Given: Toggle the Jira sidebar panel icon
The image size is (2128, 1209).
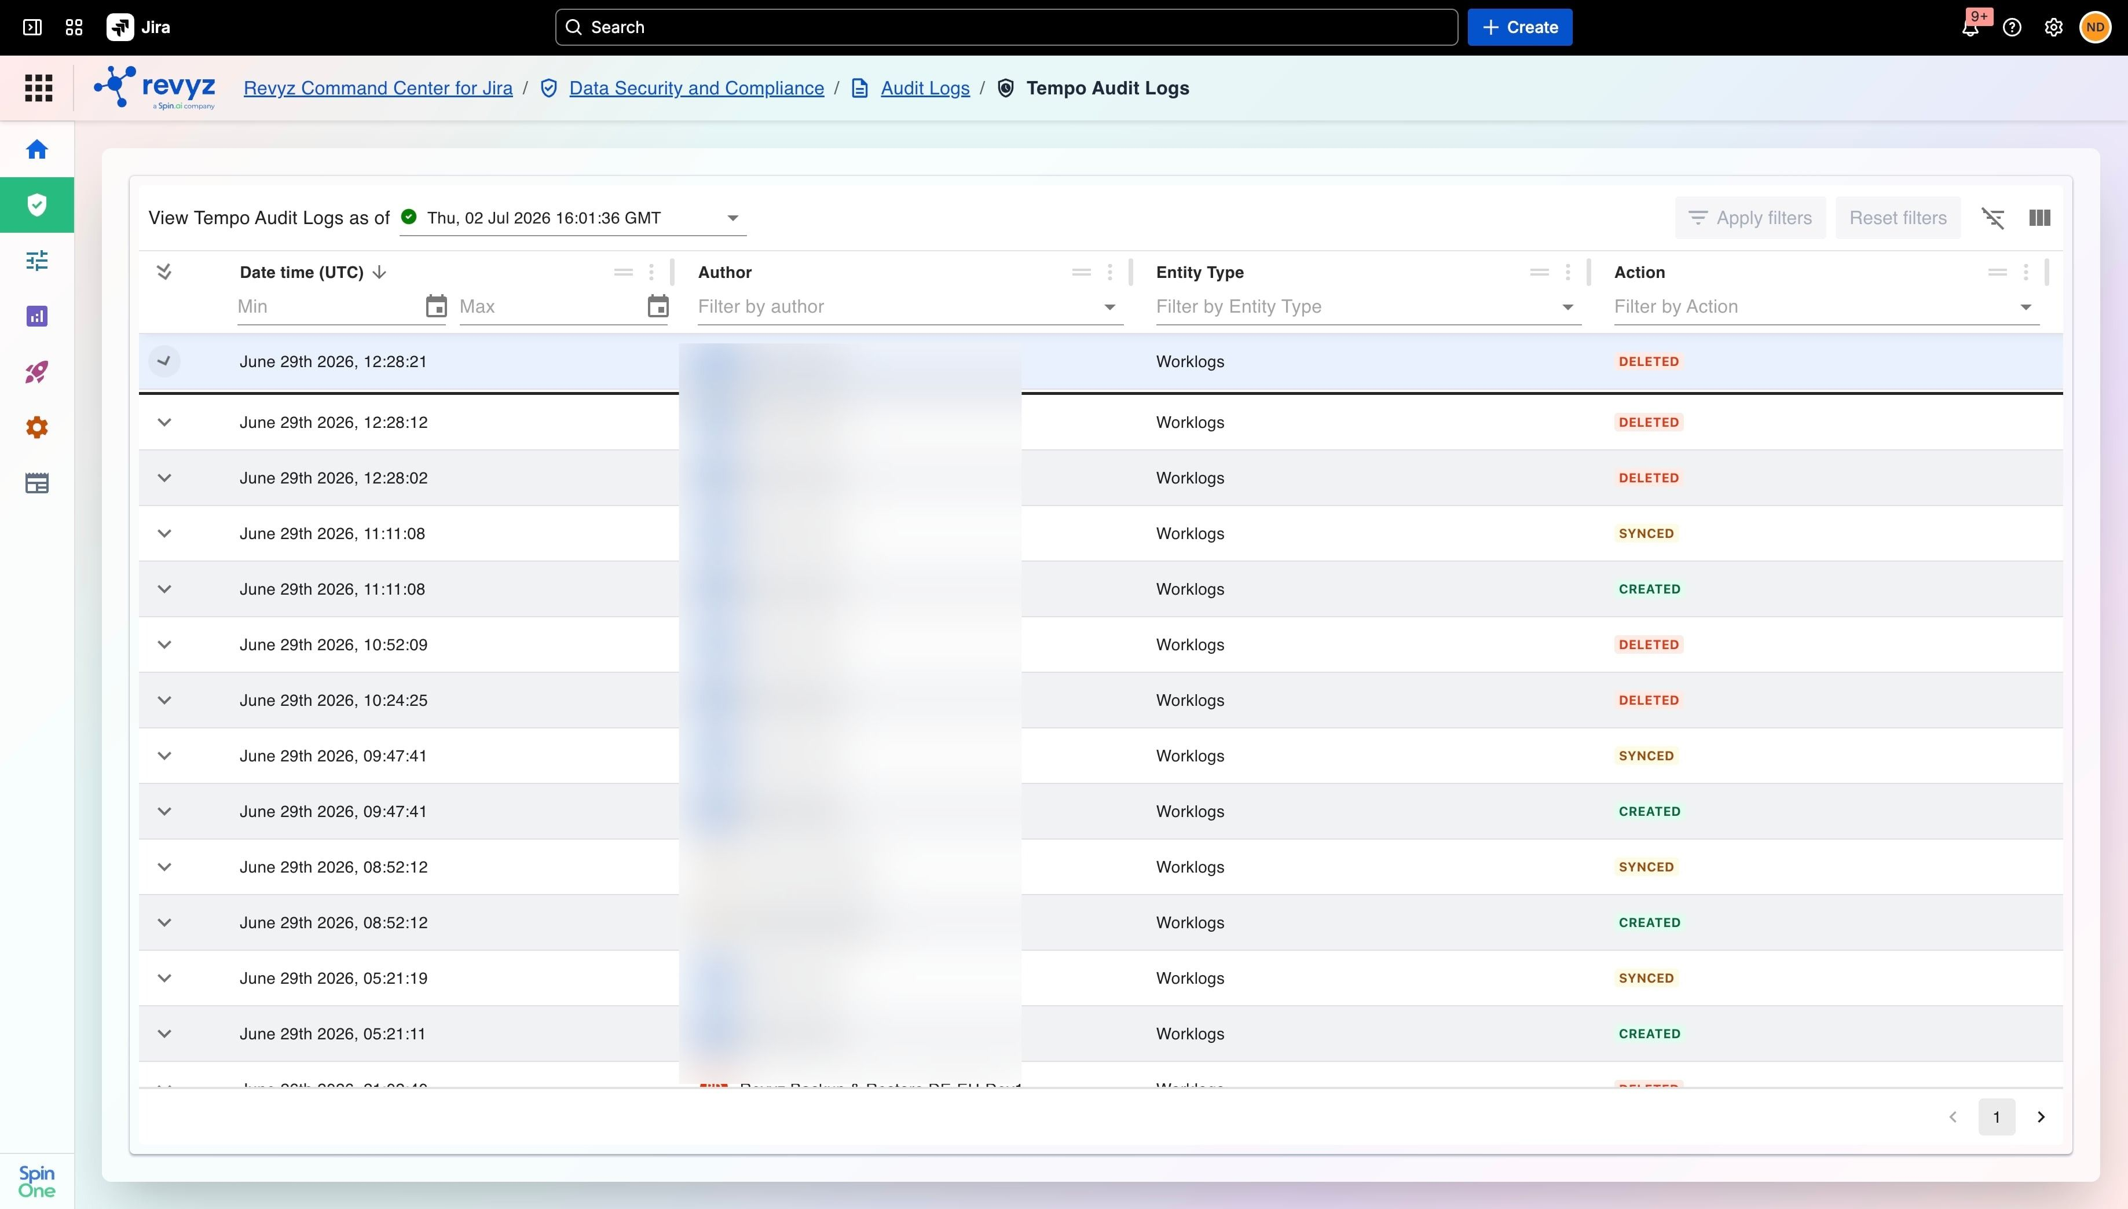Looking at the screenshot, I should (x=32, y=27).
